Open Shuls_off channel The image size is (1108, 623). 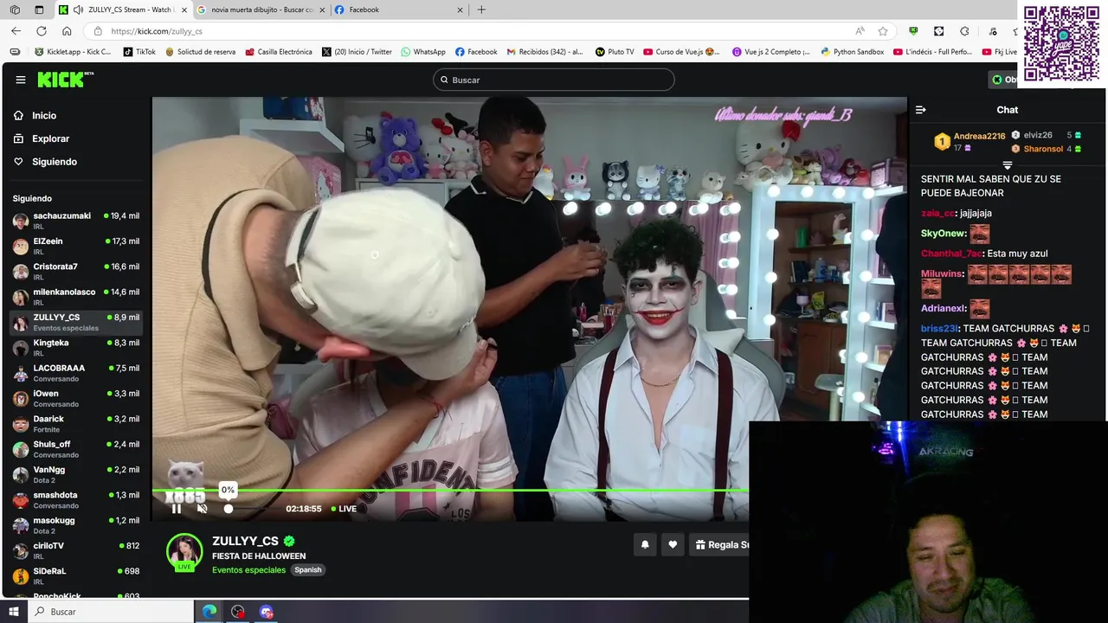(x=76, y=449)
